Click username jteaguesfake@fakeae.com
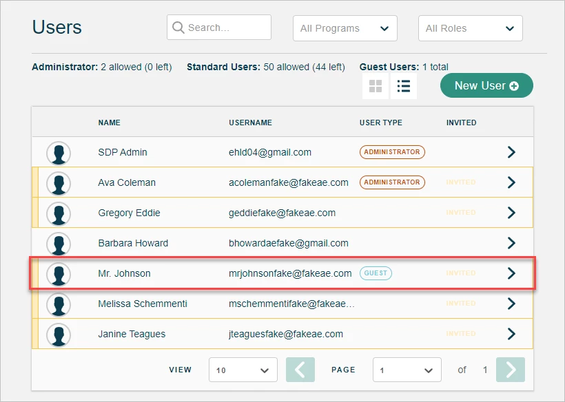This screenshot has height=402, width=565. (286, 334)
